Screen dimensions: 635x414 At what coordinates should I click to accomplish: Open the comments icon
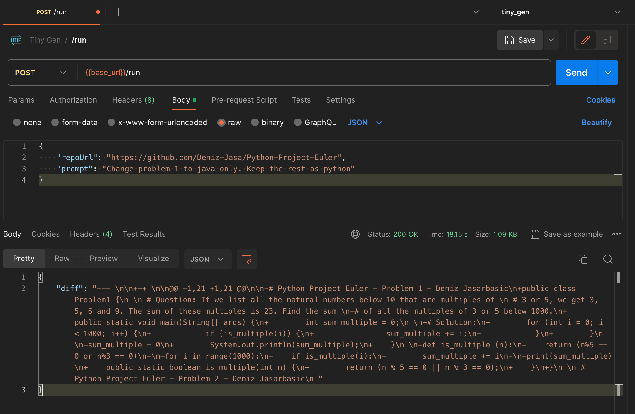tap(606, 40)
